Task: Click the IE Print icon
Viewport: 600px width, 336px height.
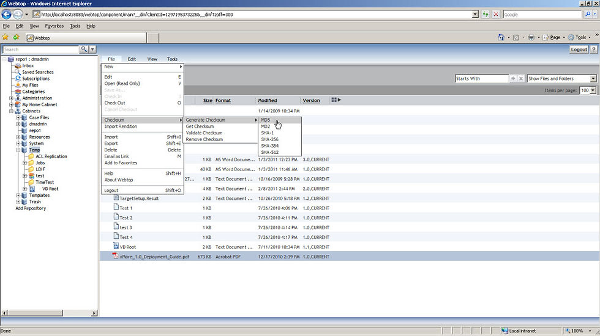Action: [x=531, y=37]
